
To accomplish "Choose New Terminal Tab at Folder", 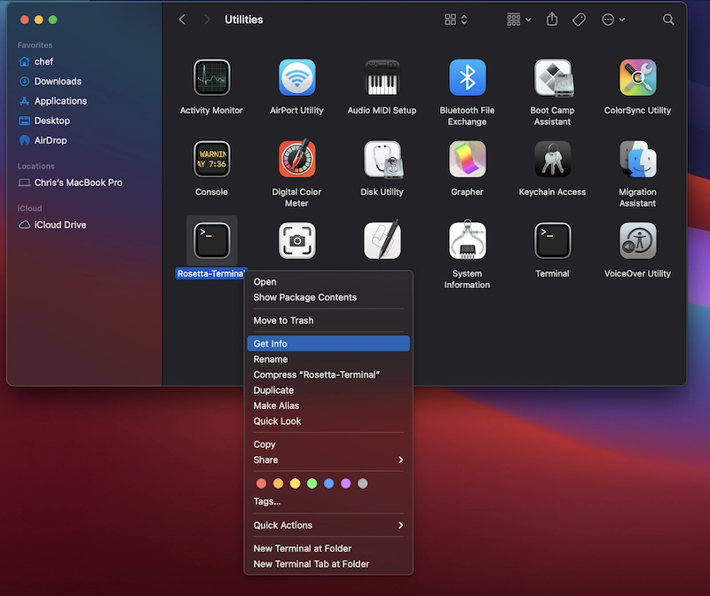I will tap(328, 564).
